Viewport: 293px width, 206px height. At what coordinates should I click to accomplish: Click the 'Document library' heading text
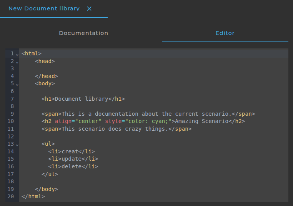pos(82,99)
